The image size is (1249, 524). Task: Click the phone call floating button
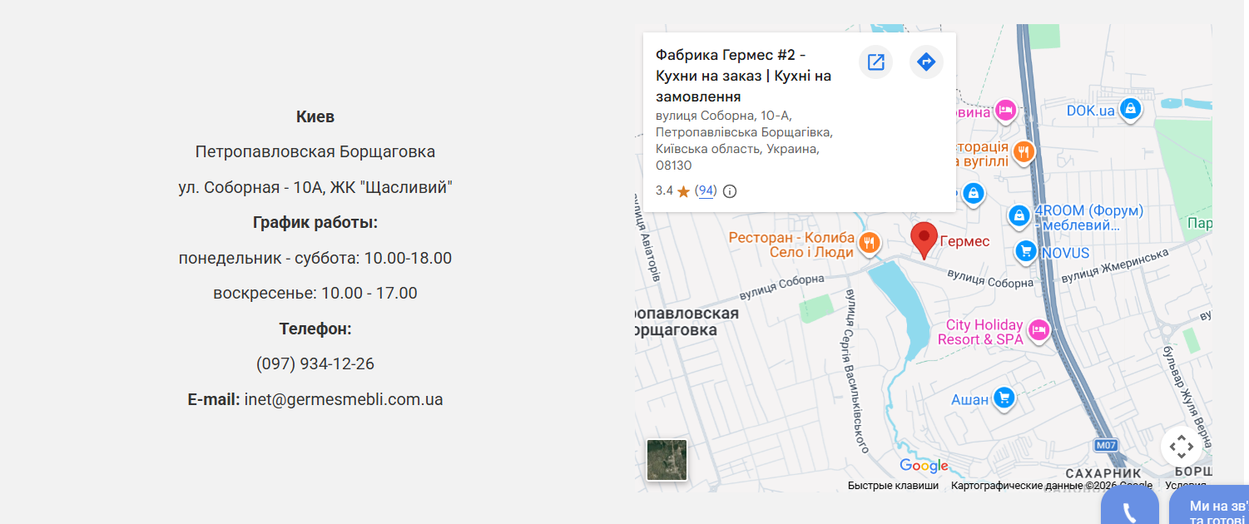tap(1130, 506)
